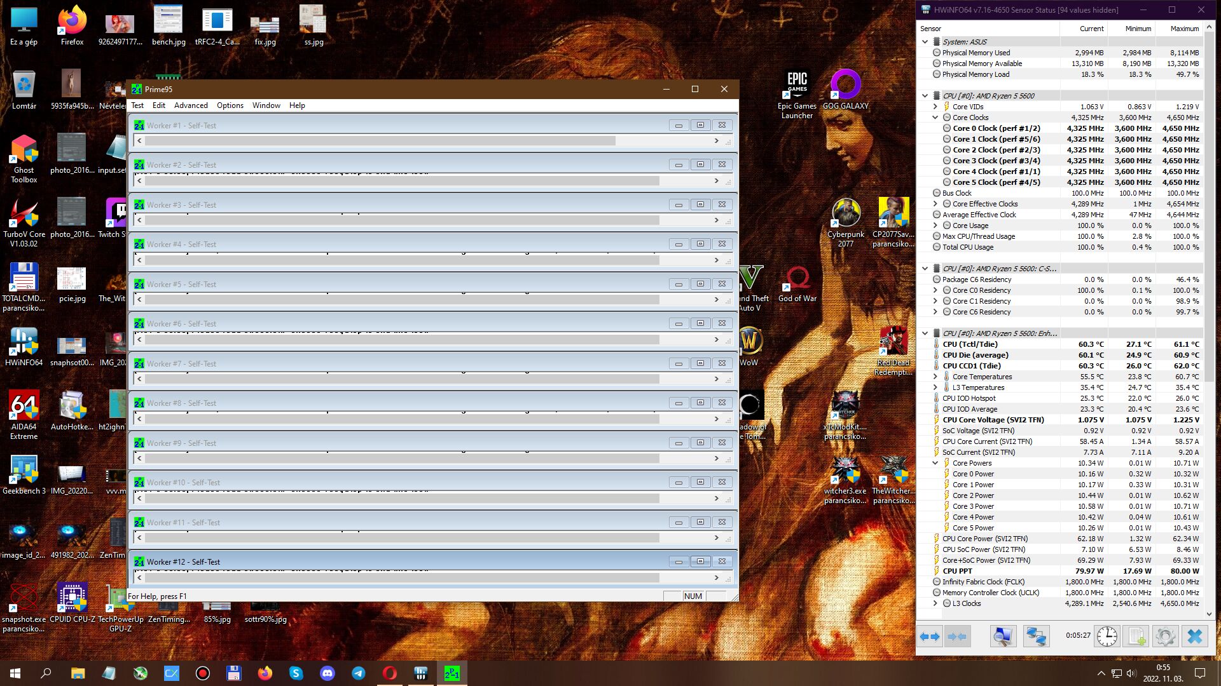Screen dimensions: 1221x686
Task: Expand the Core Effective Clocks row
Action: [x=935, y=204]
